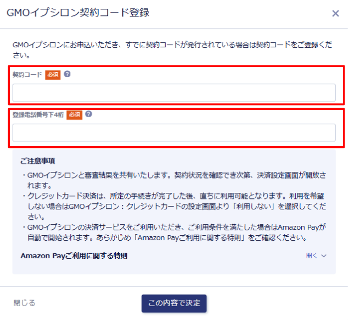Image resolution: width=349 pixels, height=322 pixels.
Task: Click the 登録電話番号下4桁 field label
Action: pyautogui.click(x=38, y=114)
